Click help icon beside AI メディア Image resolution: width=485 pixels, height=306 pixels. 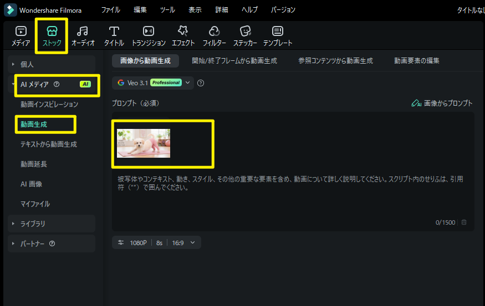pos(57,84)
